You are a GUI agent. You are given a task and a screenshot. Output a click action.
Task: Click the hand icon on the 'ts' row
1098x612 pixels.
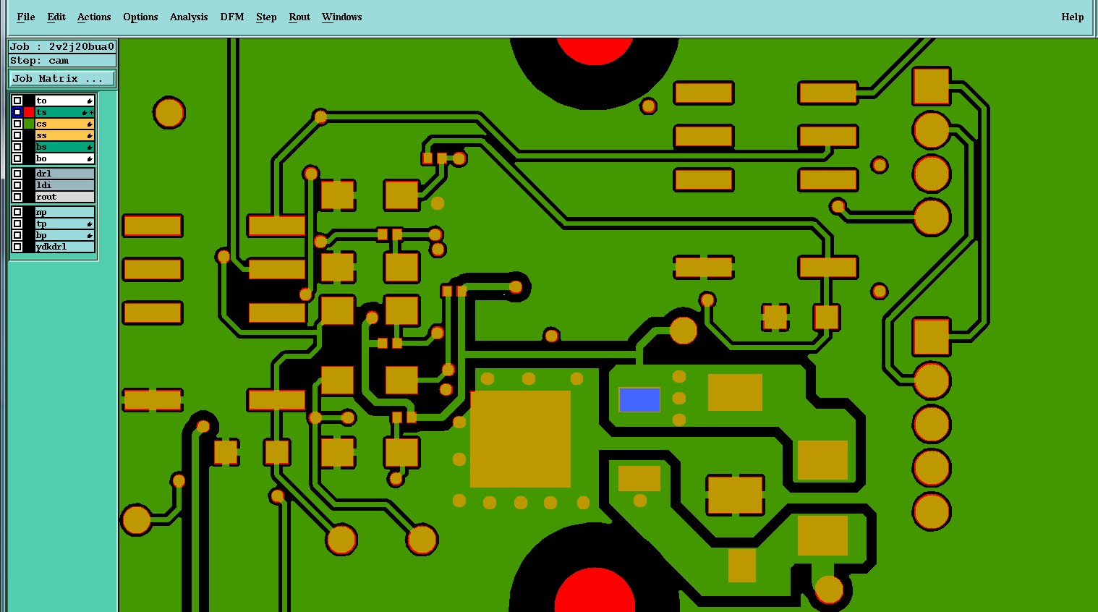tap(85, 113)
